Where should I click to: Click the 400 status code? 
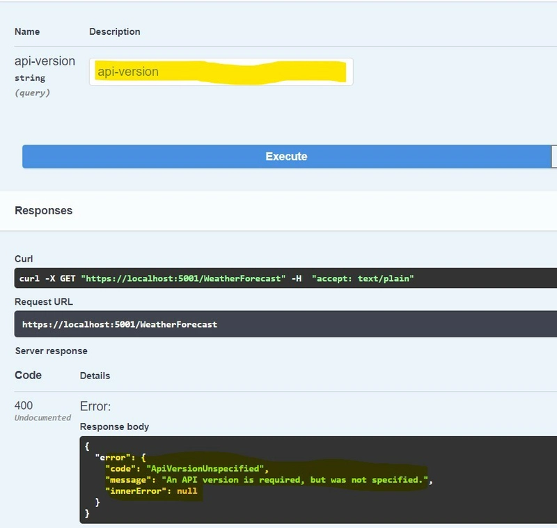pyautogui.click(x=24, y=406)
